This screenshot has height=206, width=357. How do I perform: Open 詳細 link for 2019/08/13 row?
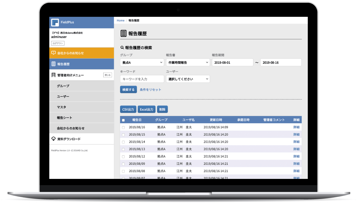(296, 149)
